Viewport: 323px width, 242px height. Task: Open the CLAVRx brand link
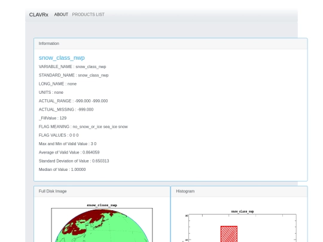(x=38, y=15)
